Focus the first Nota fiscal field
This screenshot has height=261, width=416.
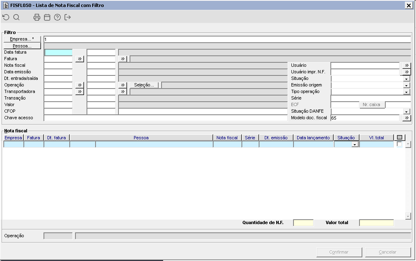pos(58,65)
